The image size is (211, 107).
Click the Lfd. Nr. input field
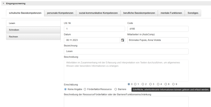94,29
